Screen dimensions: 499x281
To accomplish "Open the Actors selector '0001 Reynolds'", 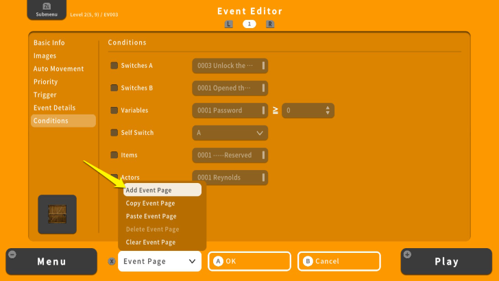I will point(230,178).
